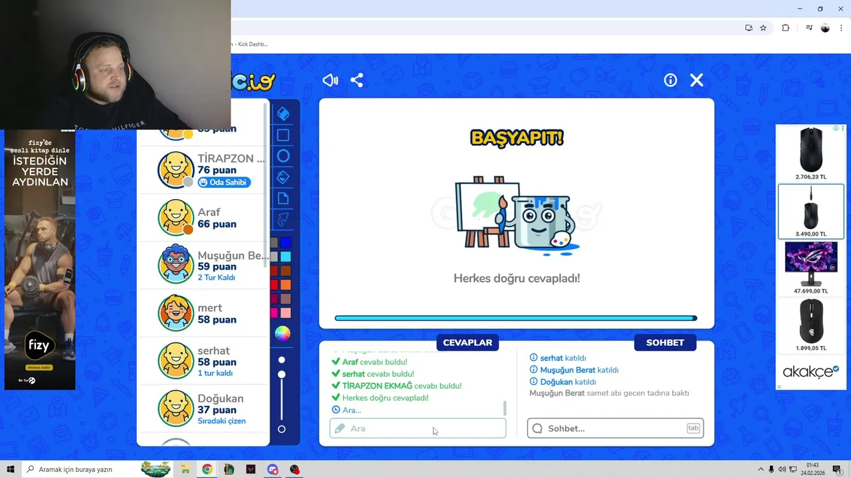Image resolution: width=851 pixels, height=478 pixels.
Task: Select the paint bucket fill tool
Action: 283,177
